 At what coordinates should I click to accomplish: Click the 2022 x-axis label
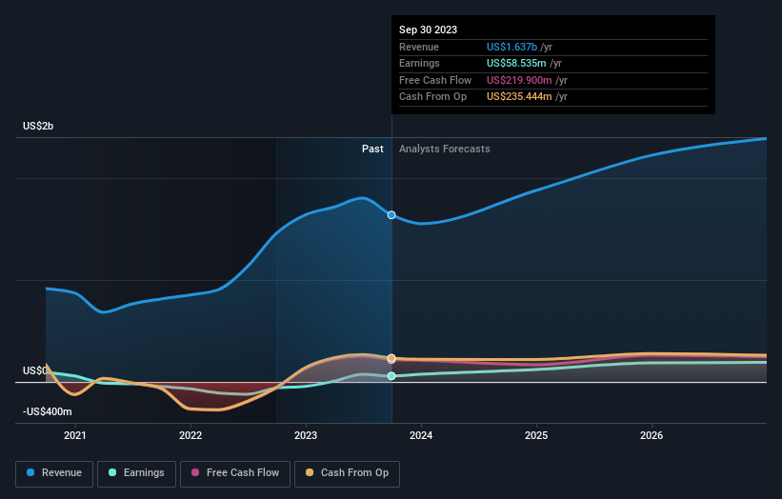(190, 435)
